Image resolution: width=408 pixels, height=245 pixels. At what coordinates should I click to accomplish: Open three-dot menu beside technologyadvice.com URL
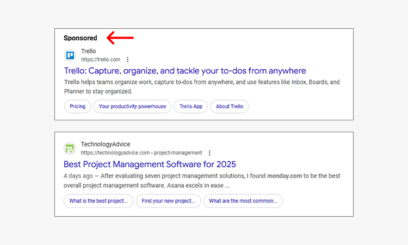[209, 153]
